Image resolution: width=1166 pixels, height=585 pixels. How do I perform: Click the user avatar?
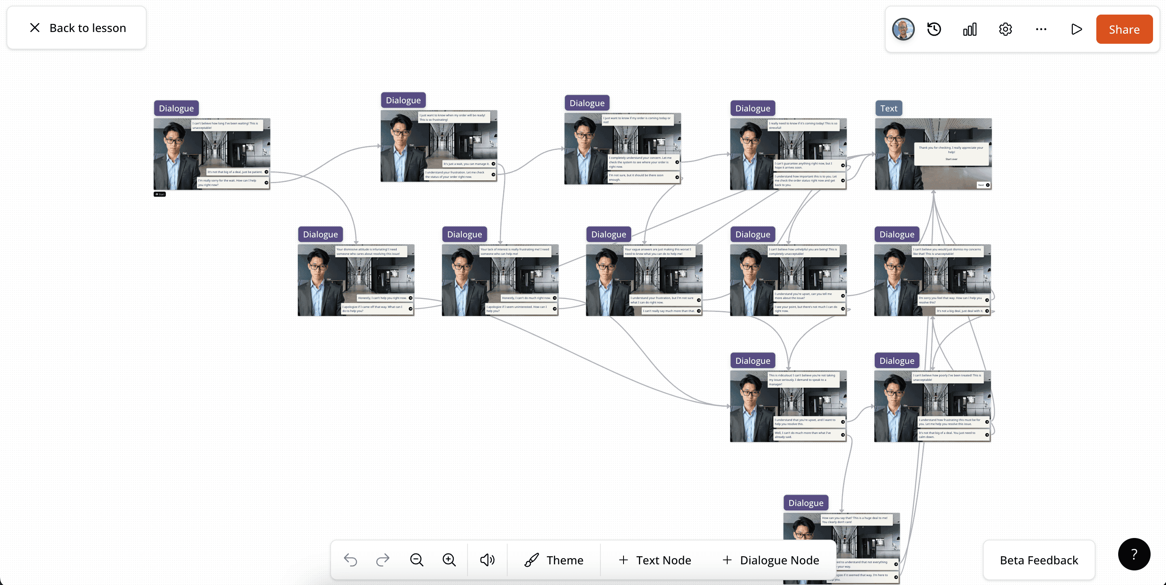coord(903,29)
